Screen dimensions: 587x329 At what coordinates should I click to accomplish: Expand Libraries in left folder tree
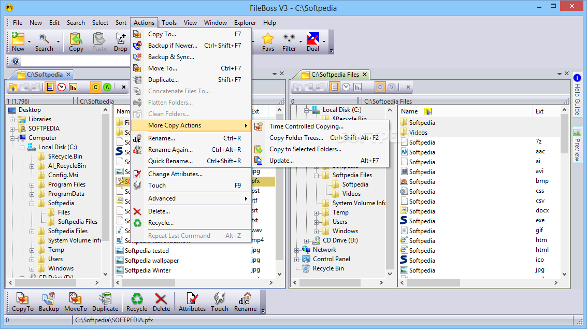pos(12,119)
